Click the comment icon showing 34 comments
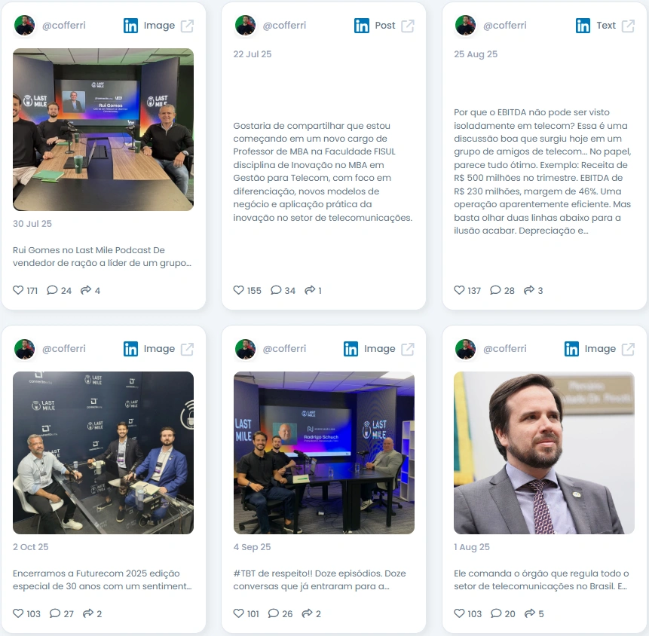 tap(276, 290)
